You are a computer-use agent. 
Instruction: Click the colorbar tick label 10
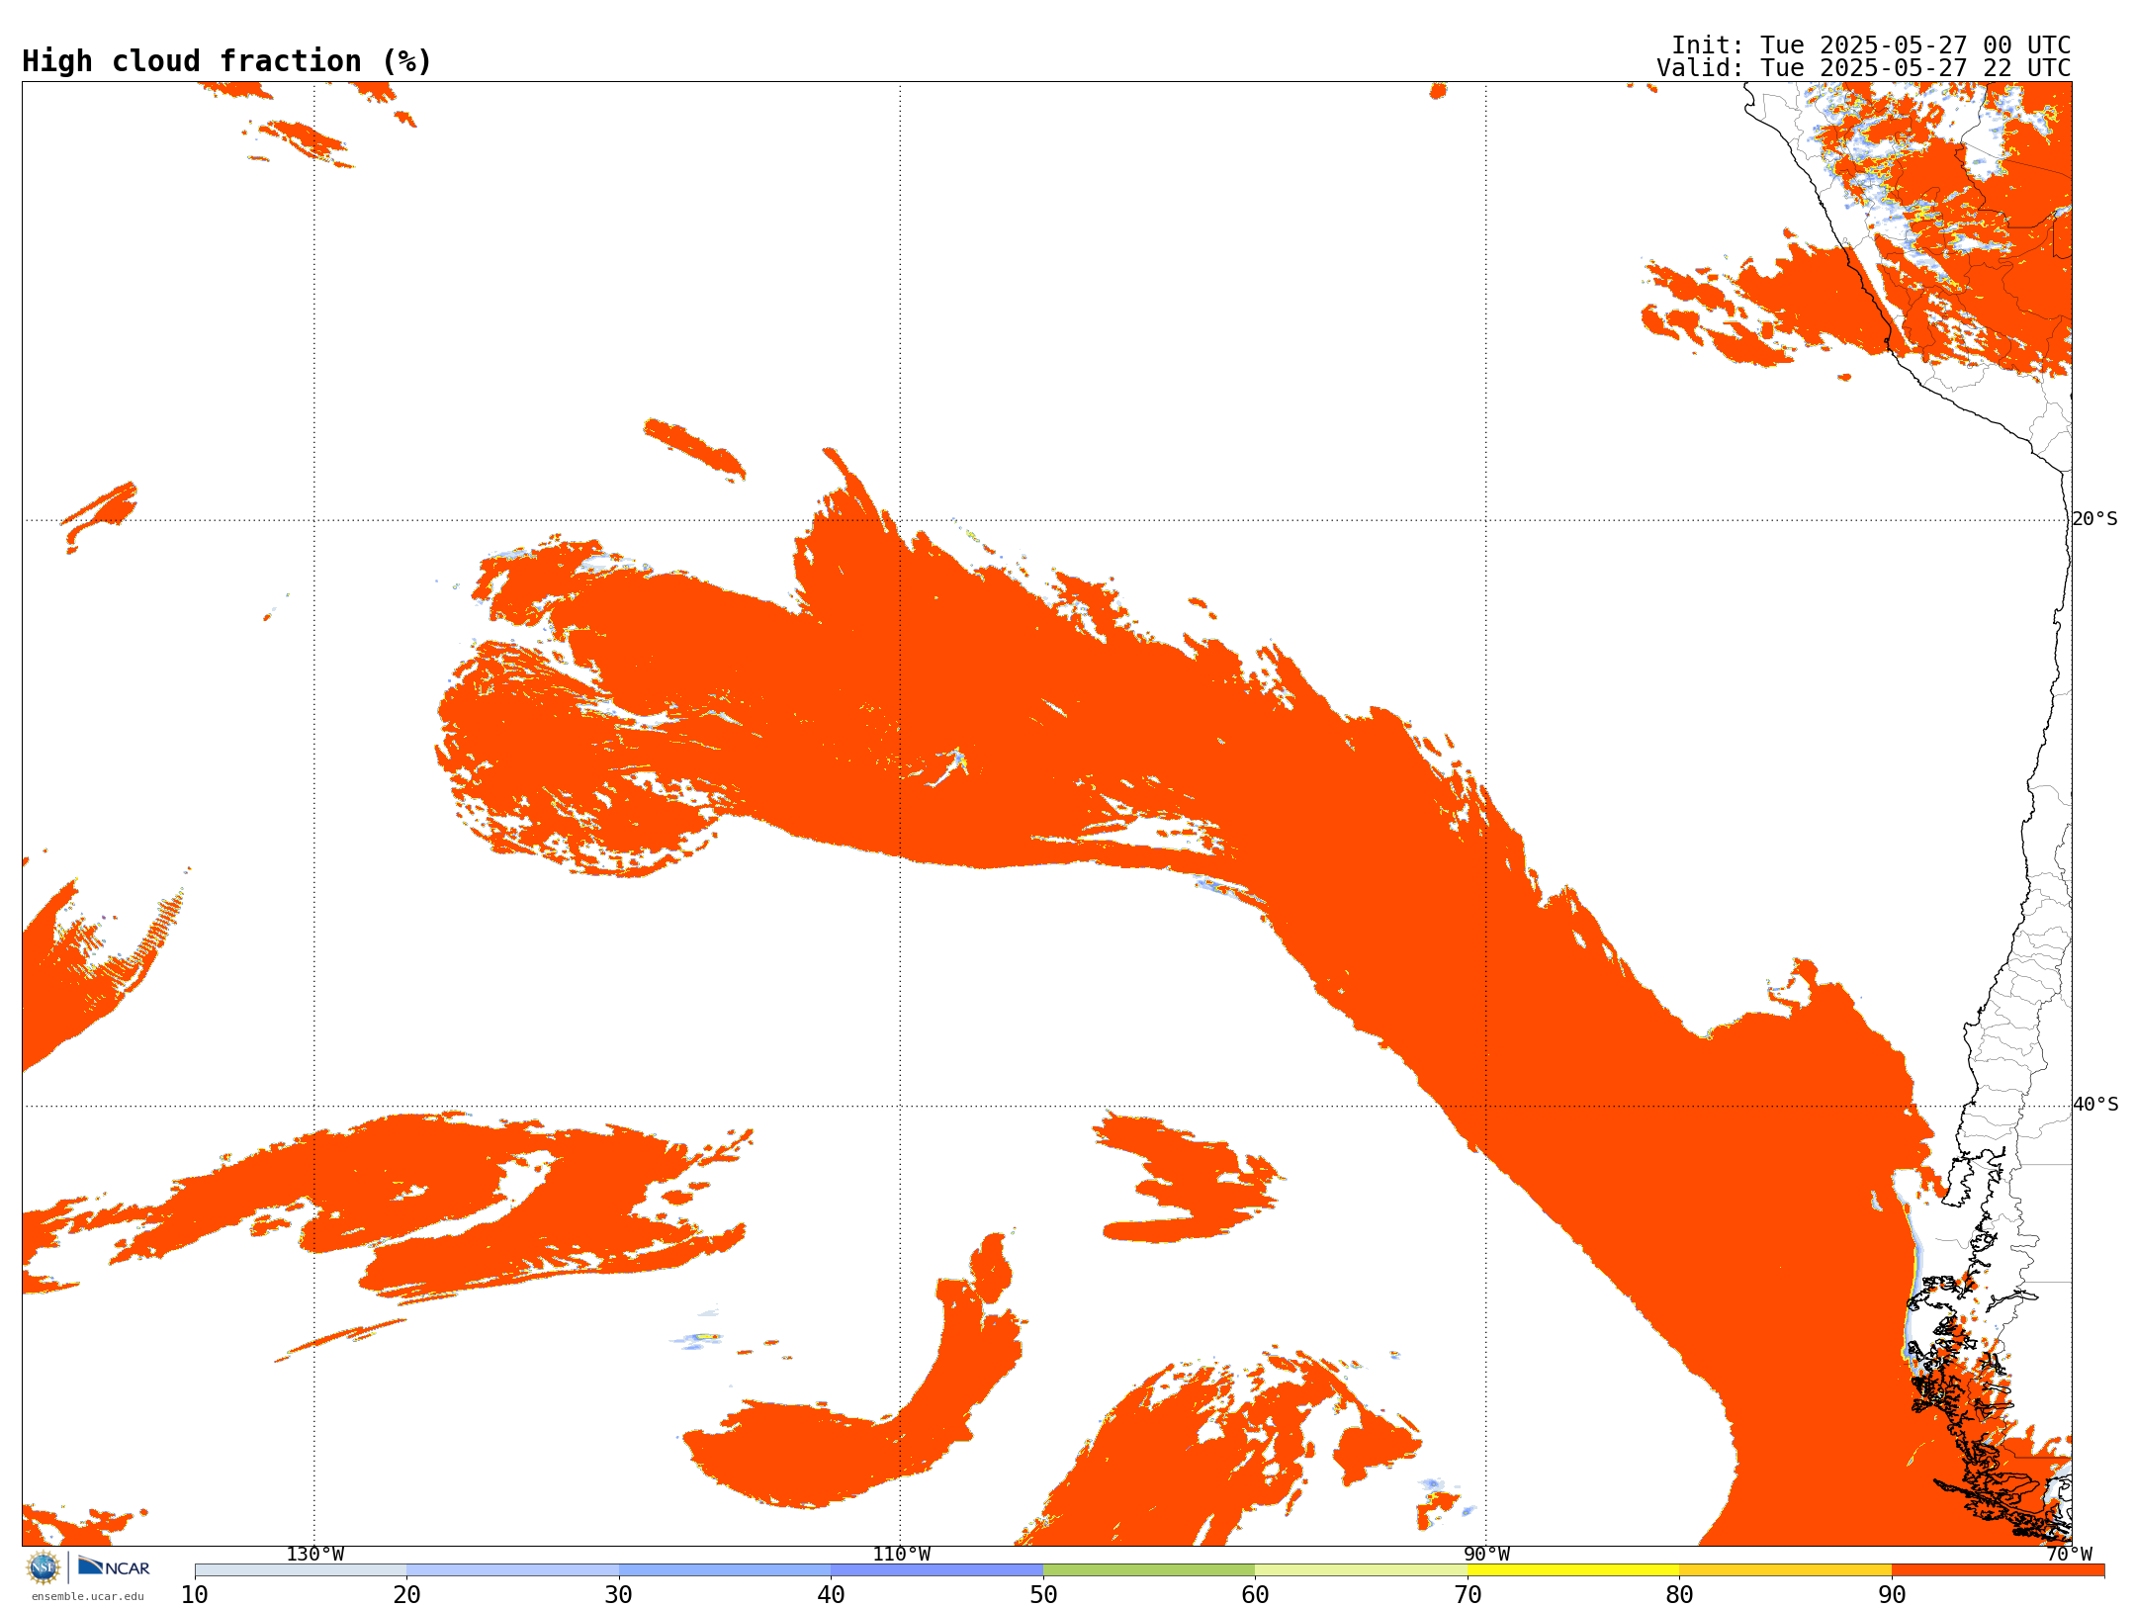pos(195,1594)
